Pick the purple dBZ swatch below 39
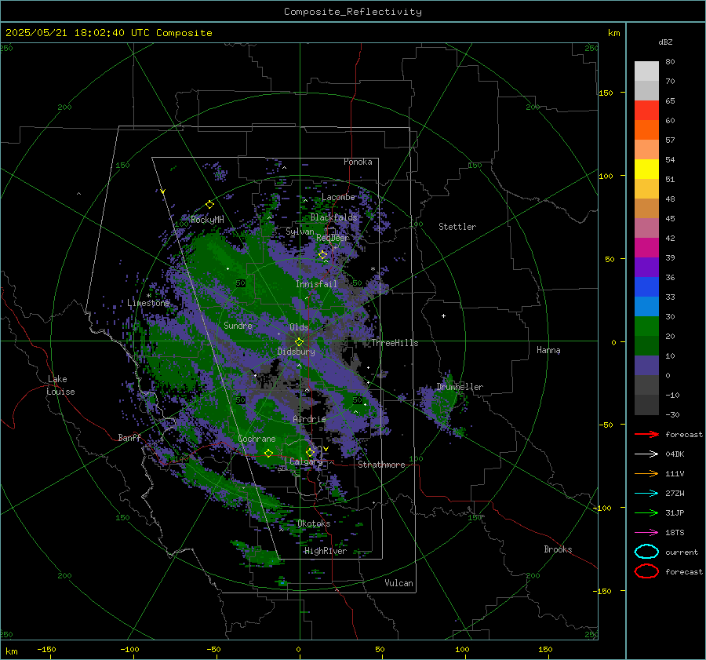The image size is (706, 660). 646,267
